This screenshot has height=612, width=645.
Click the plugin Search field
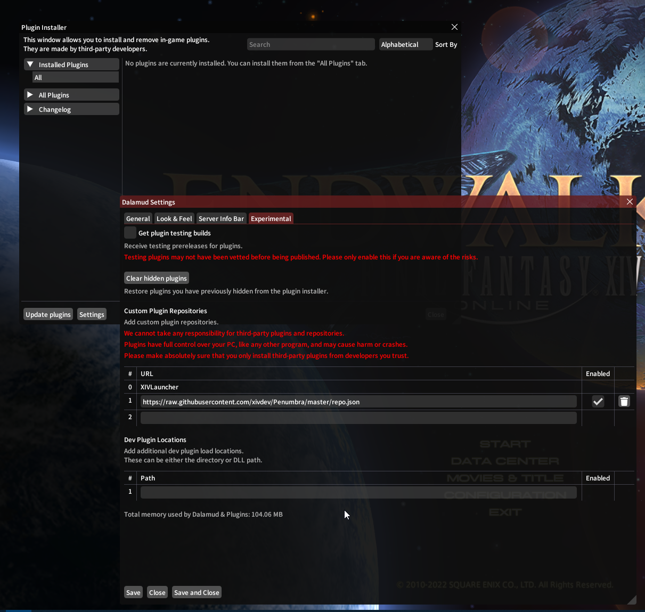[311, 44]
